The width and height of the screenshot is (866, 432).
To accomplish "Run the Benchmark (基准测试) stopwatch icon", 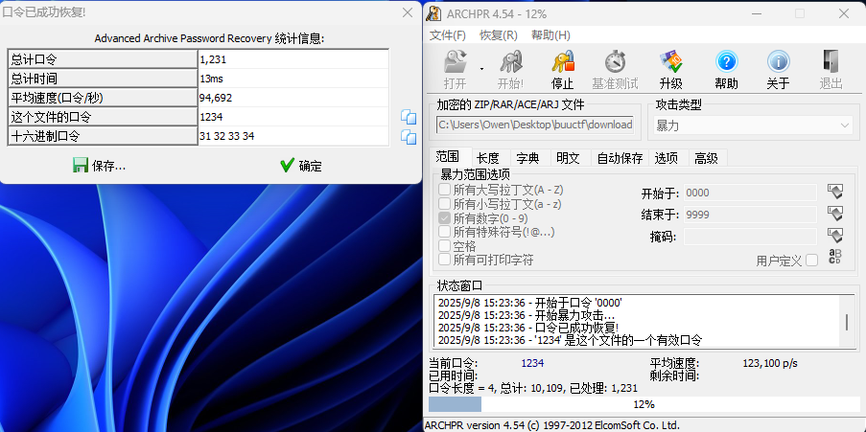I will 615,62.
